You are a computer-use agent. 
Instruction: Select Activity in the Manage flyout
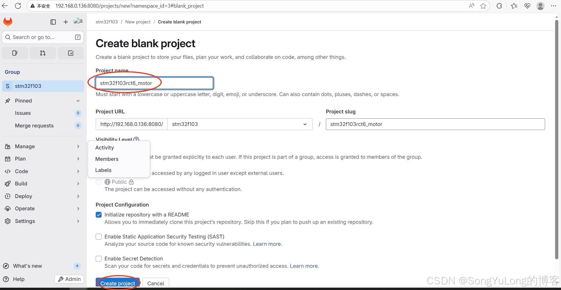119,148
